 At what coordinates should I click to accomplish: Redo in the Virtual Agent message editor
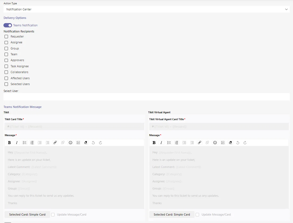point(245,142)
